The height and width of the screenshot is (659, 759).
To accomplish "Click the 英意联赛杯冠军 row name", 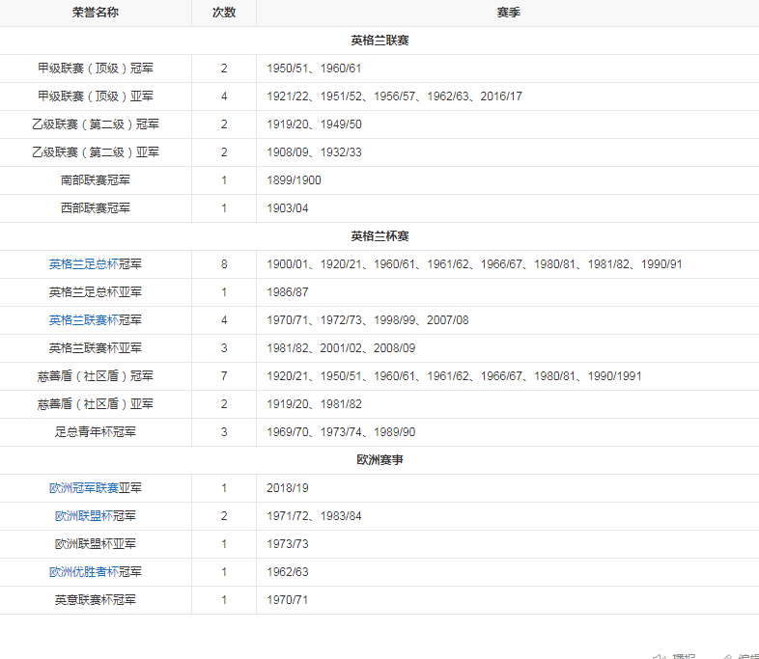I will pos(96,600).
